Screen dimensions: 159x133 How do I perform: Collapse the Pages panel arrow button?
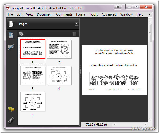pyautogui.click(x=76, y=24)
